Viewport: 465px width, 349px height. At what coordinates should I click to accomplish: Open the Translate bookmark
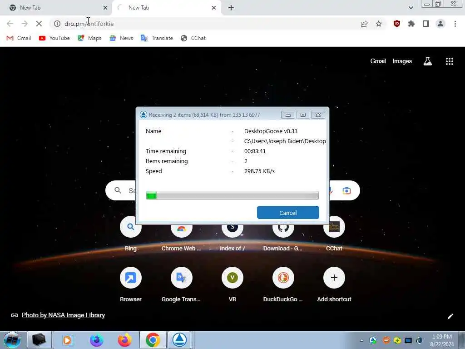157,38
